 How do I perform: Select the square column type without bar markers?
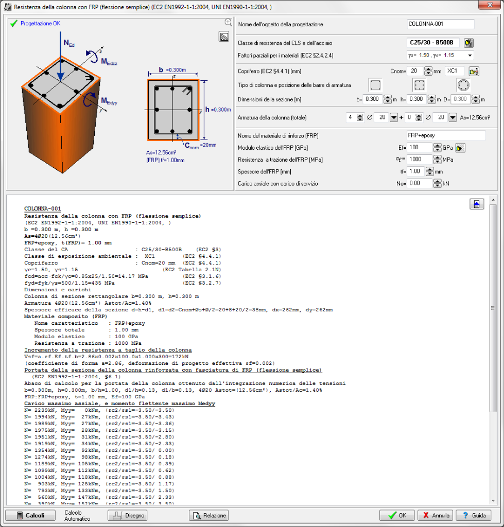click(x=375, y=85)
